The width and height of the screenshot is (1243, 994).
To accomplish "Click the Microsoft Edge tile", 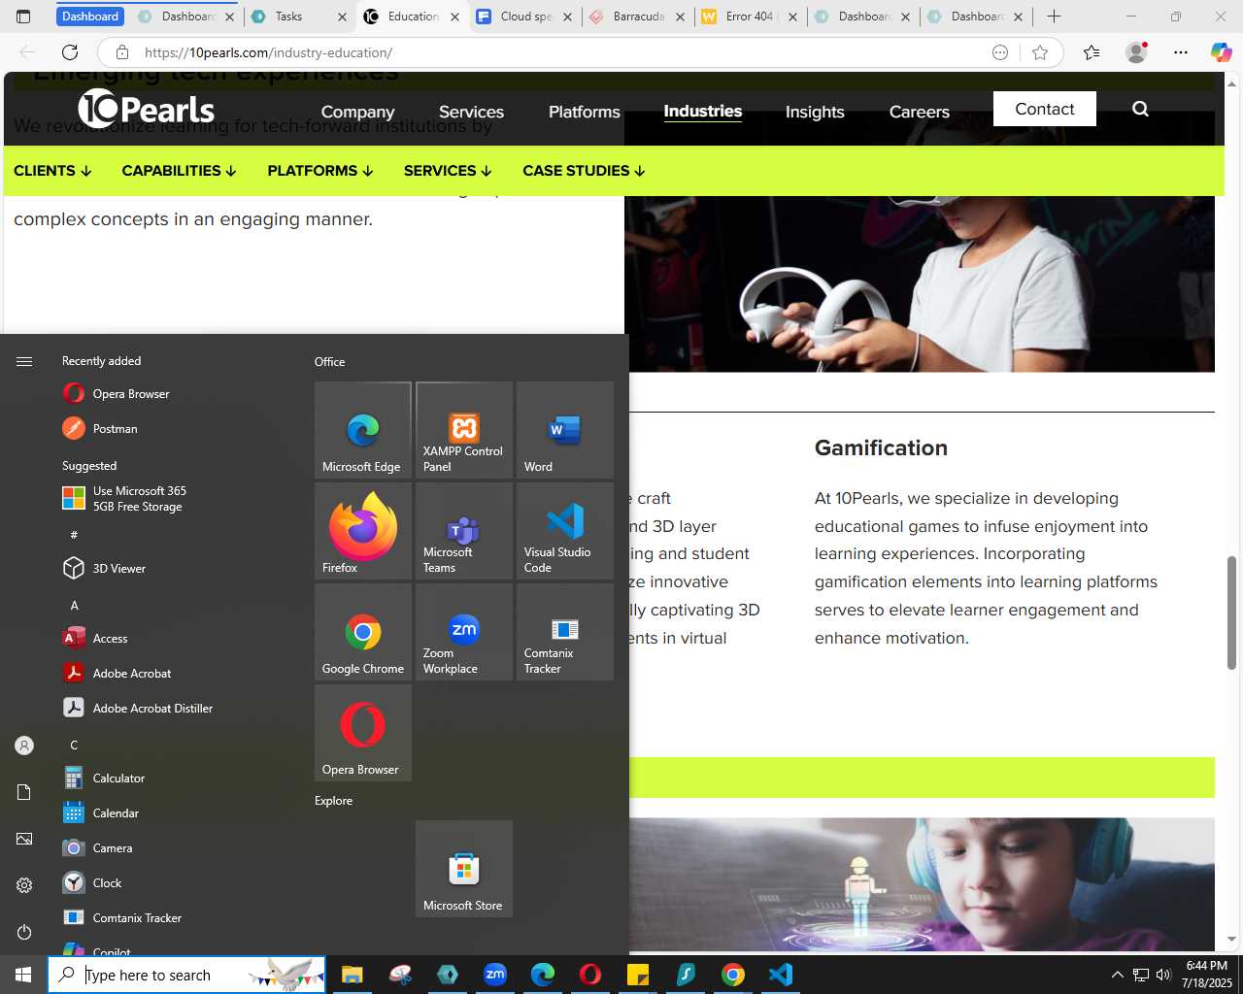I will (x=363, y=430).
